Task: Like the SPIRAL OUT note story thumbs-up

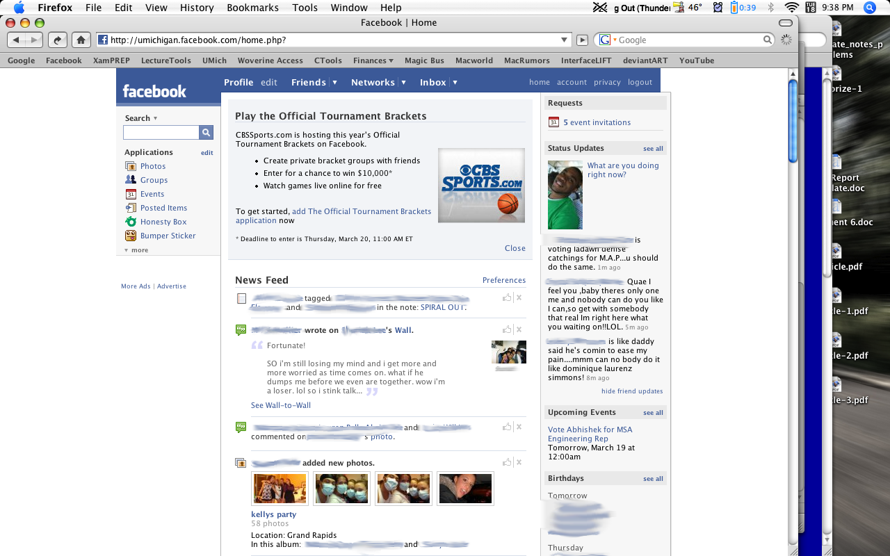Action: (507, 297)
